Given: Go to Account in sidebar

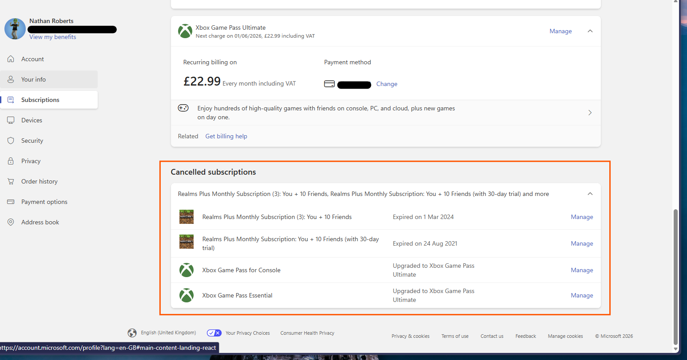Looking at the screenshot, I should point(49,59).
